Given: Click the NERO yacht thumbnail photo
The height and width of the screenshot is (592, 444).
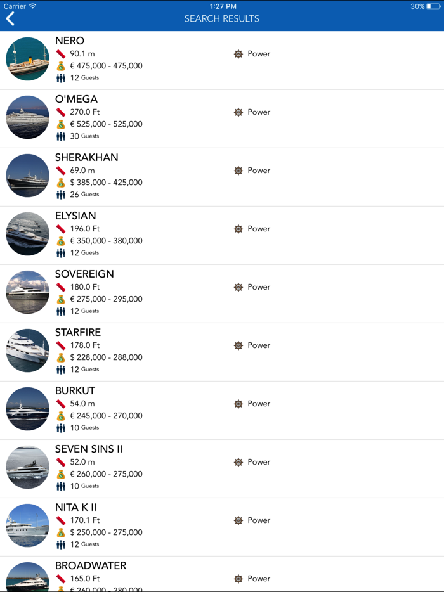Looking at the screenshot, I should click(27, 58).
